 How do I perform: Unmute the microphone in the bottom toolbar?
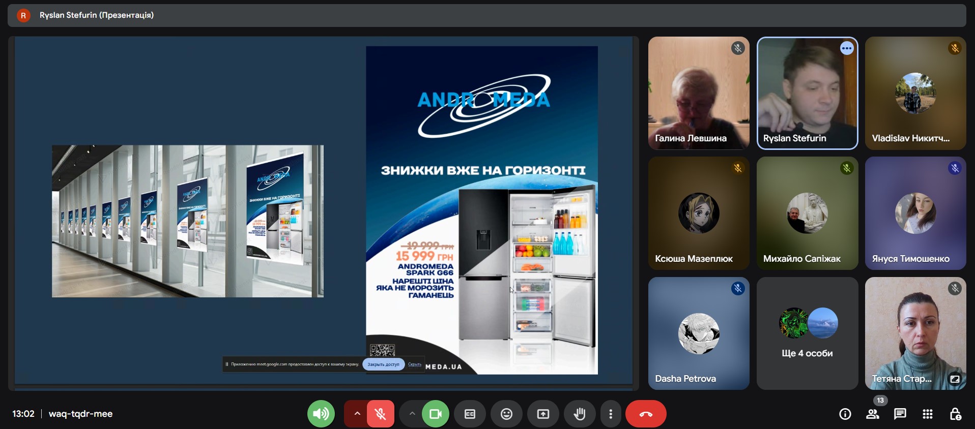click(380, 414)
